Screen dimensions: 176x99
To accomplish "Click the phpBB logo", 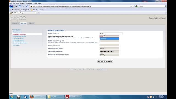I will 18,18.
